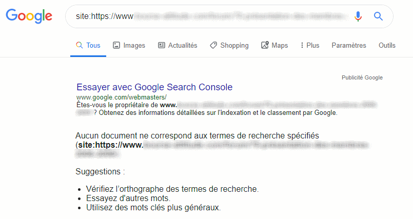Open the Maps tab

coord(280,45)
